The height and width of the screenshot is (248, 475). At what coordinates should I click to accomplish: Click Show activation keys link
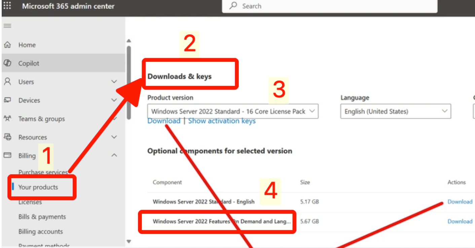(222, 121)
